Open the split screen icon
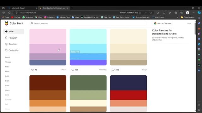The height and width of the screenshot is (113, 202). [164, 13]
